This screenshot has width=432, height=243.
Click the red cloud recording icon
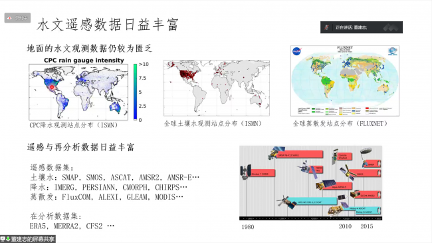tap(9, 18)
